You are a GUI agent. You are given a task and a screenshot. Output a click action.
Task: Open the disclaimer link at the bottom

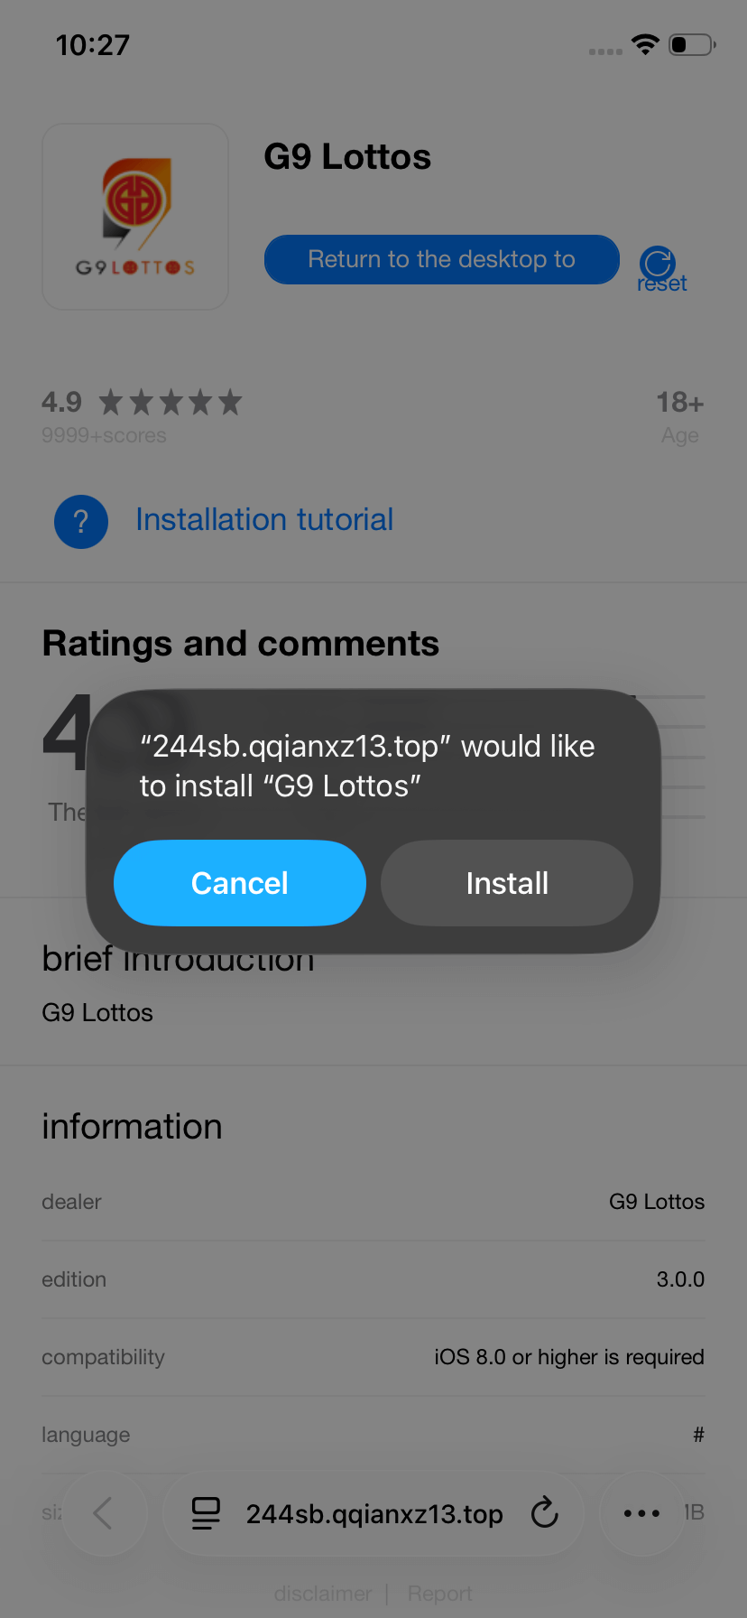point(322,1594)
